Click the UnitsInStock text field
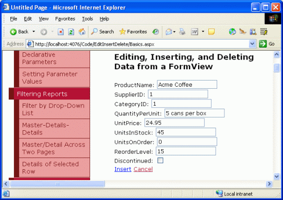Screen dimensions: 283x200 tap(186, 132)
